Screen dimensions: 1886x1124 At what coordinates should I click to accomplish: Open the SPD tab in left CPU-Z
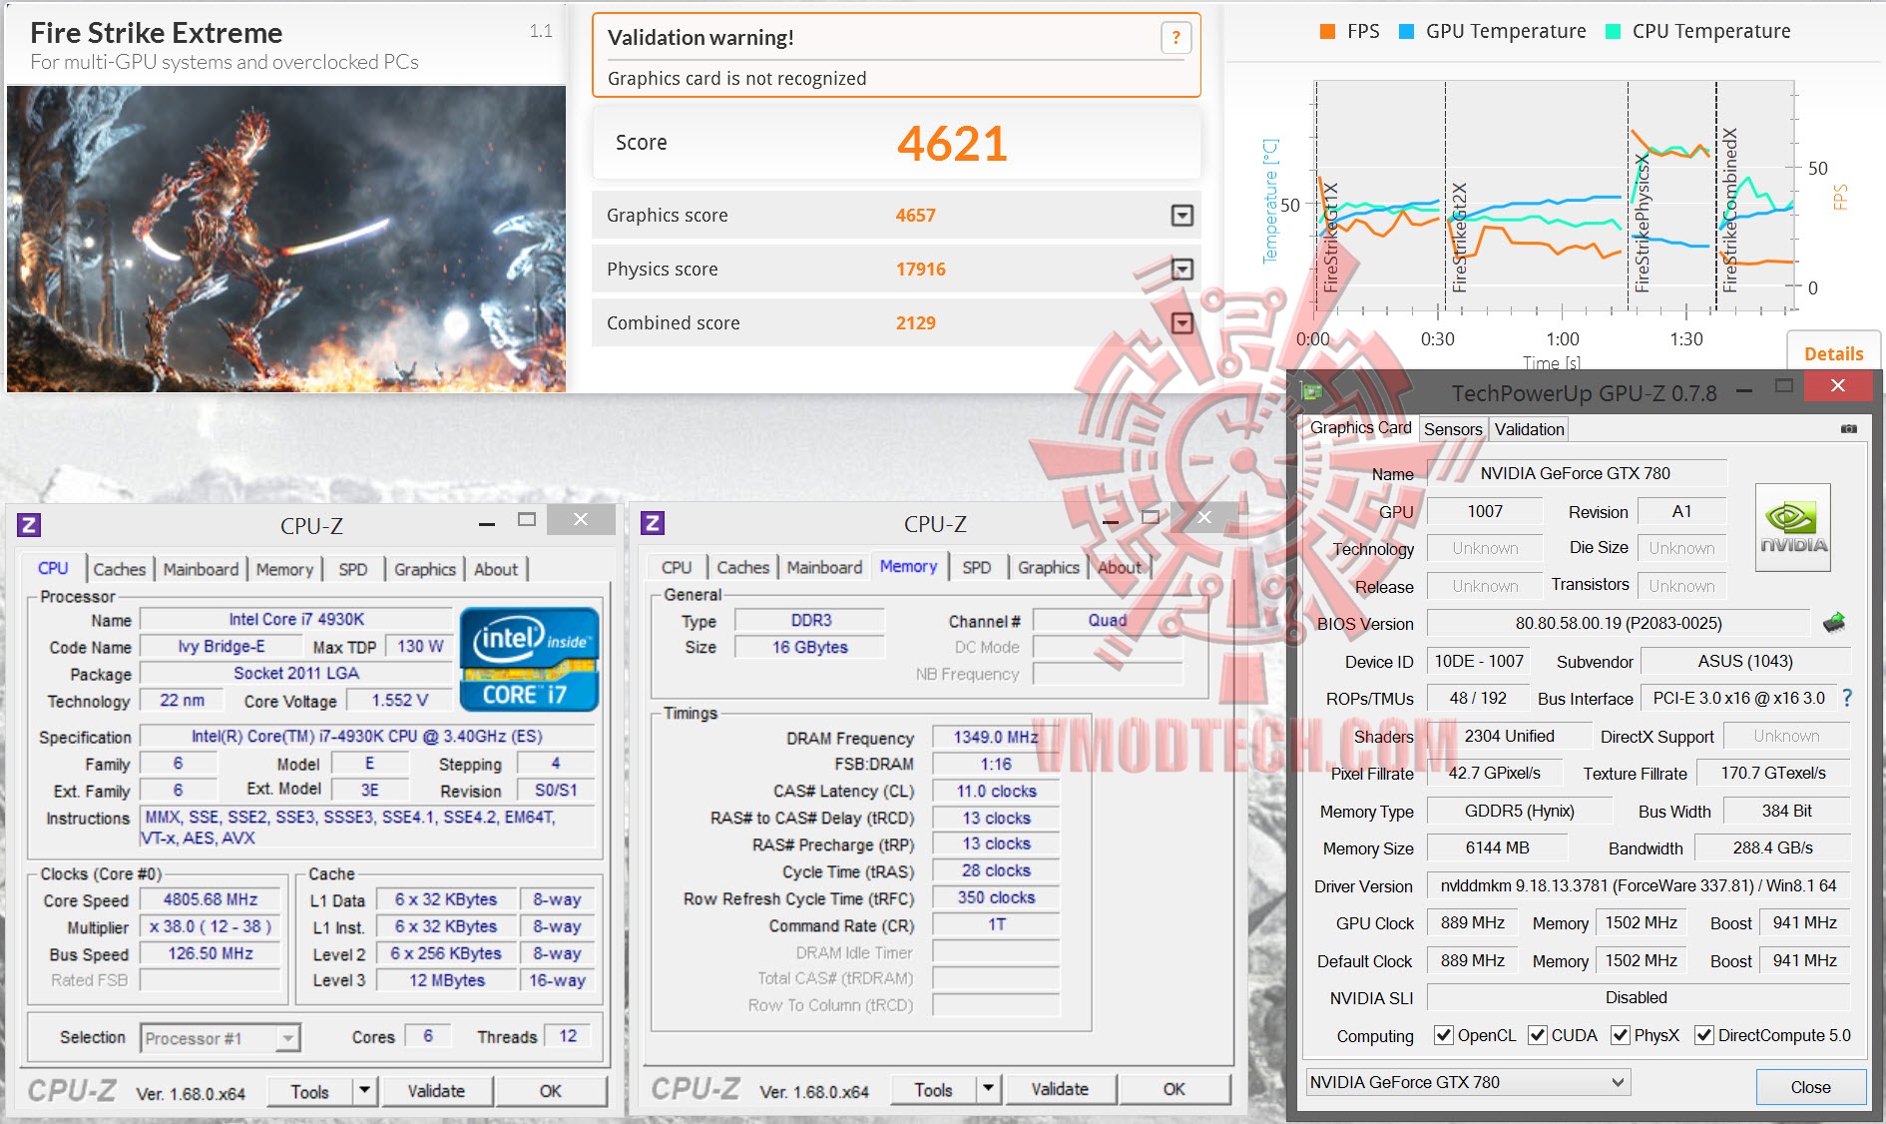pyautogui.click(x=353, y=569)
